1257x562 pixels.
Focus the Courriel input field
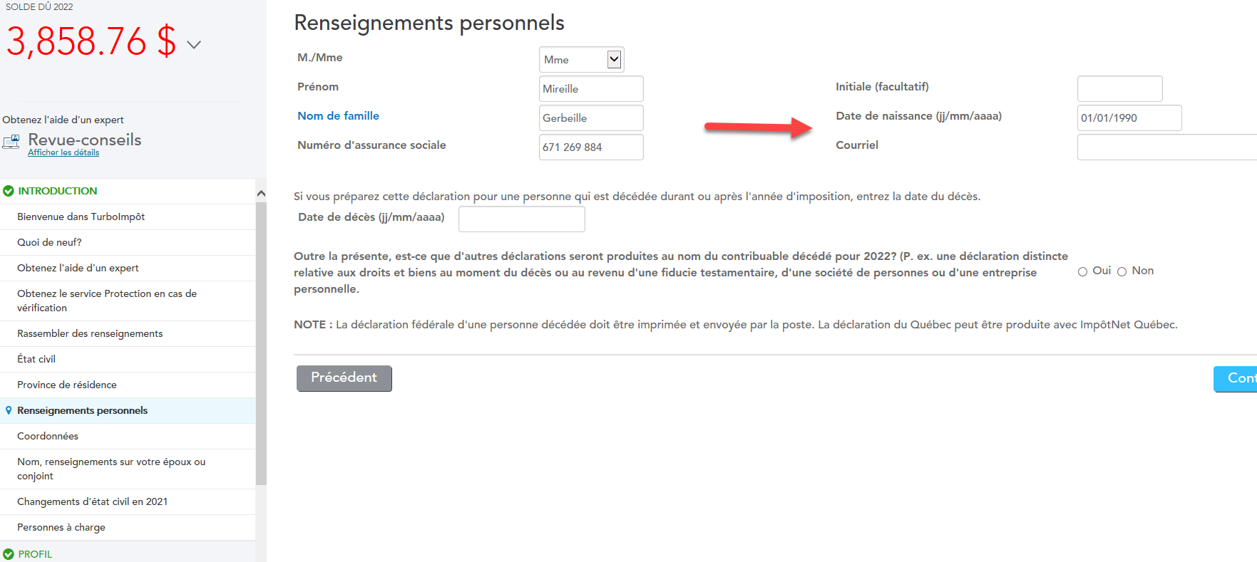coord(1166,147)
